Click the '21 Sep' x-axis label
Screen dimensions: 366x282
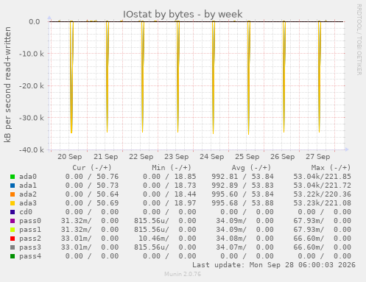(106, 157)
